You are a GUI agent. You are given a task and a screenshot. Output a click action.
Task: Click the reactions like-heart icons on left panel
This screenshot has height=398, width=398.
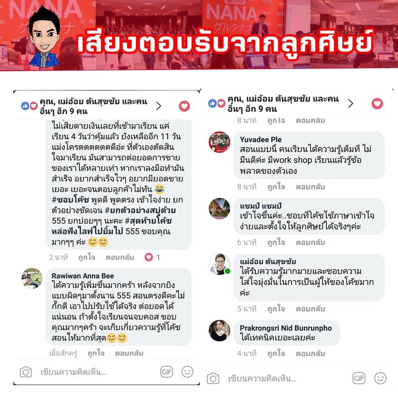(29, 106)
